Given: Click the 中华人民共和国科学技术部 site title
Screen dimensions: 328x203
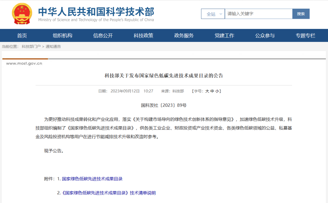Looking at the screenshot, I should coord(96,12).
